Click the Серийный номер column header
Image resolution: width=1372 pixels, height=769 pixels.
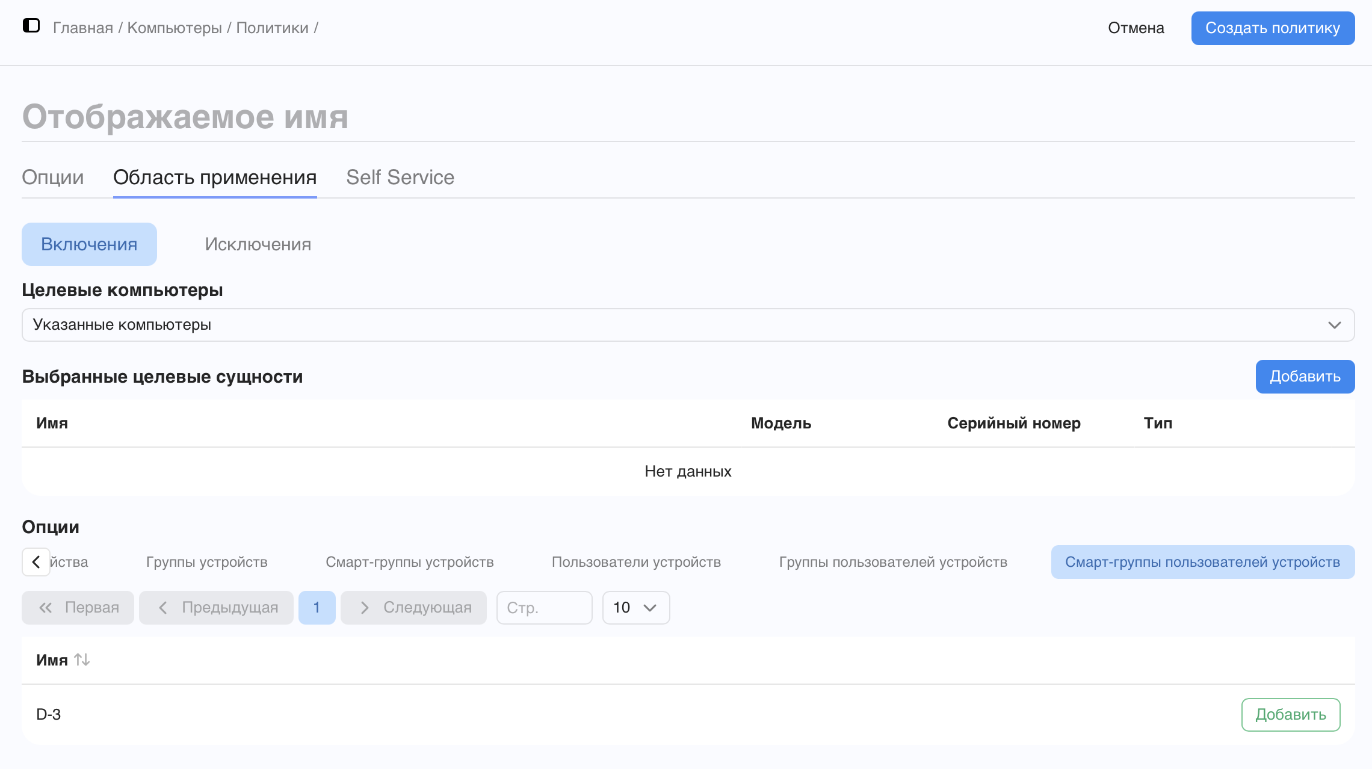pos(1014,423)
